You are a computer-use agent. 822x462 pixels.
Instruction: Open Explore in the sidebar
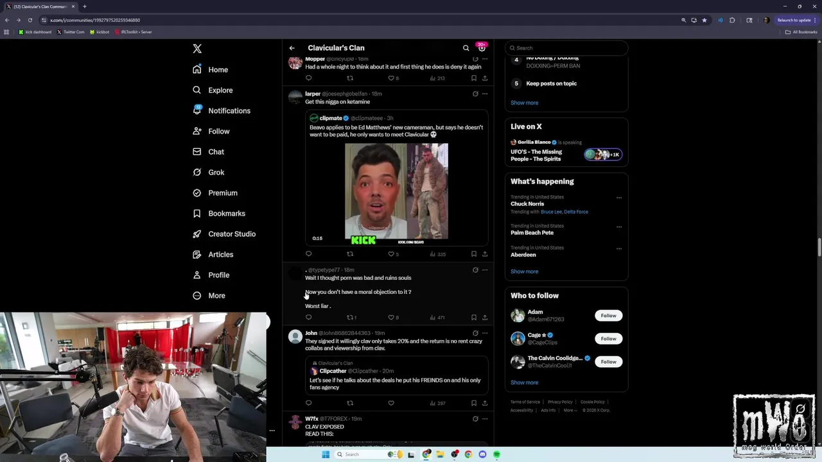[x=213, y=90]
